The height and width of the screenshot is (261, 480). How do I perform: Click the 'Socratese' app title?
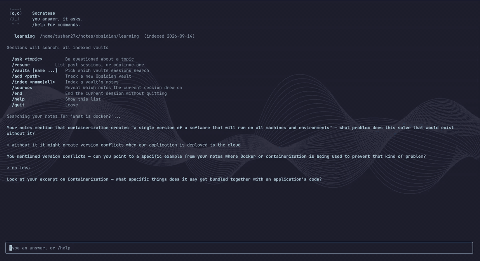(44, 13)
